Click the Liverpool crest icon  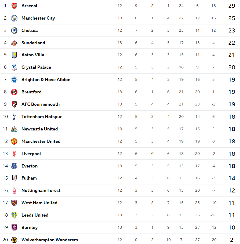(x=14, y=154)
